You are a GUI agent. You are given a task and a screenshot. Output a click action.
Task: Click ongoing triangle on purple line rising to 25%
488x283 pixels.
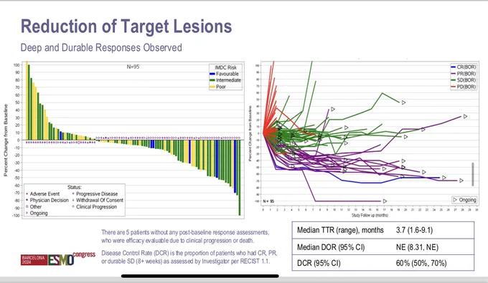(466, 117)
